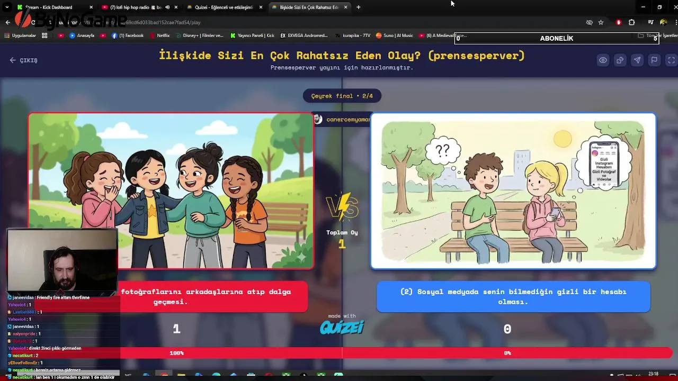
Task: Click the browser back arrow
Action: [7, 23]
